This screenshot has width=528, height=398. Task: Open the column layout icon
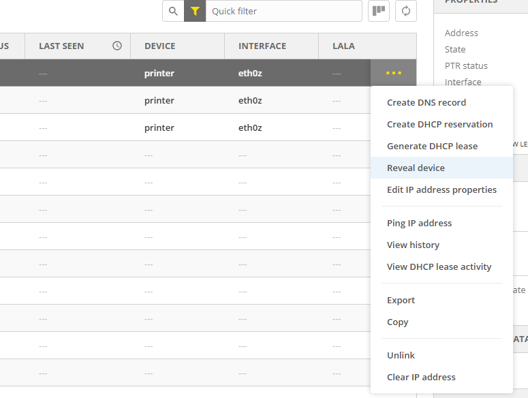(379, 11)
